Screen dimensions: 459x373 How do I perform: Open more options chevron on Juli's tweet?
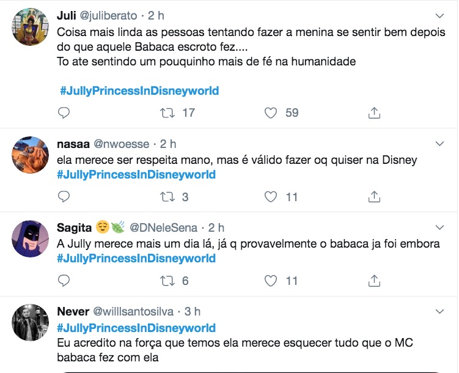coord(439,15)
